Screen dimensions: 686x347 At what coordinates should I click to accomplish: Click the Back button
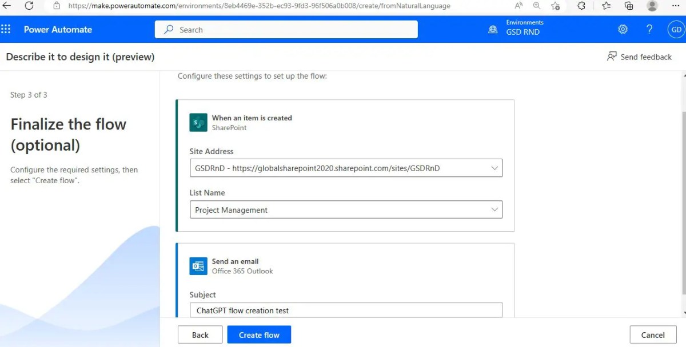click(x=200, y=334)
